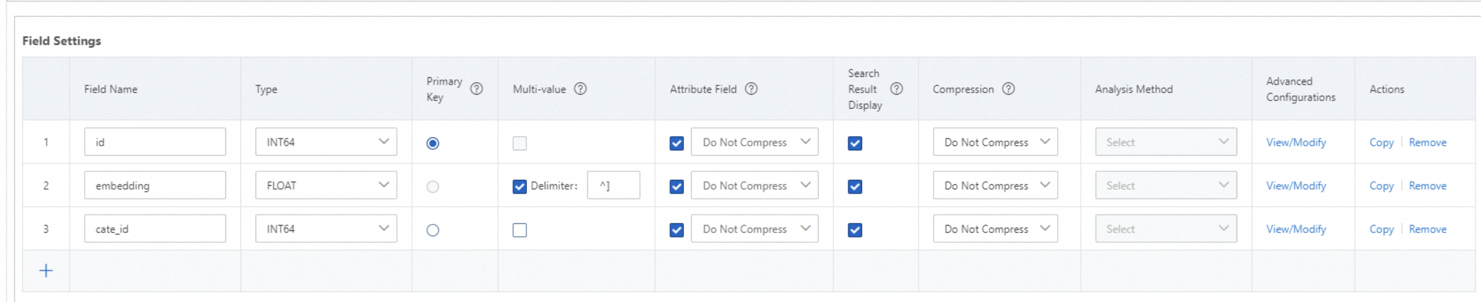Click help icon beside Search Result Display
Image resolution: width=1481 pixels, height=302 pixels.
click(x=896, y=89)
